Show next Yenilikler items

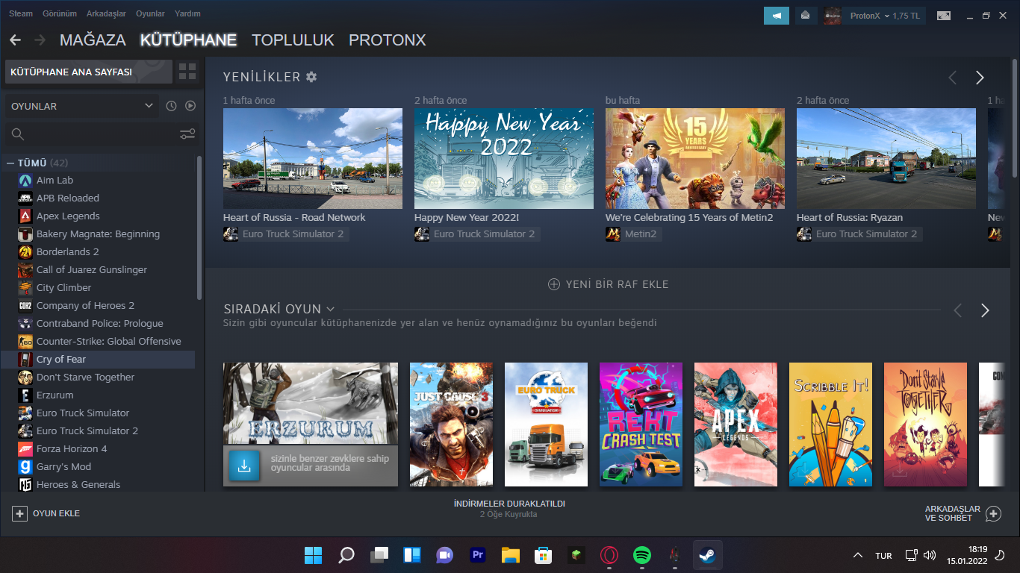click(980, 78)
